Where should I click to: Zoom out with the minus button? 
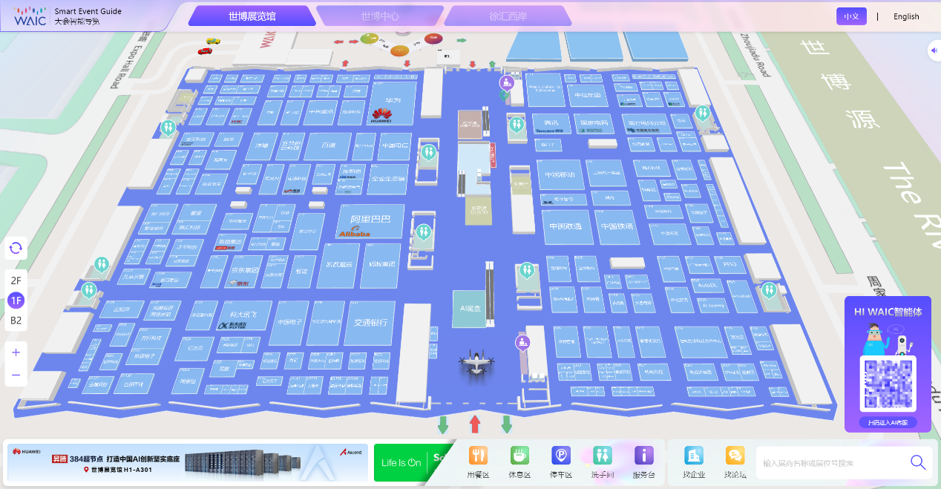click(16, 375)
